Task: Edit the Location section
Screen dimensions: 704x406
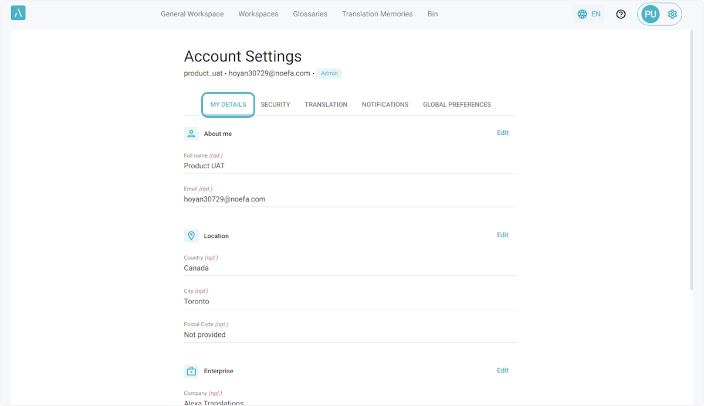Action: click(x=502, y=235)
